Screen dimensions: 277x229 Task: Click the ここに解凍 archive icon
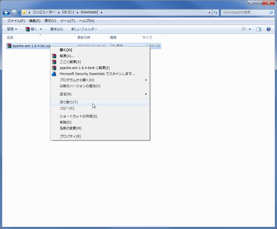tap(54, 62)
